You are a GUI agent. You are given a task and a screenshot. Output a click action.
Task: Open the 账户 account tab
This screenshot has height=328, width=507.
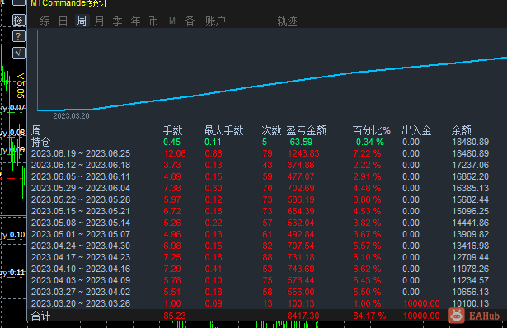pyautogui.click(x=215, y=21)
